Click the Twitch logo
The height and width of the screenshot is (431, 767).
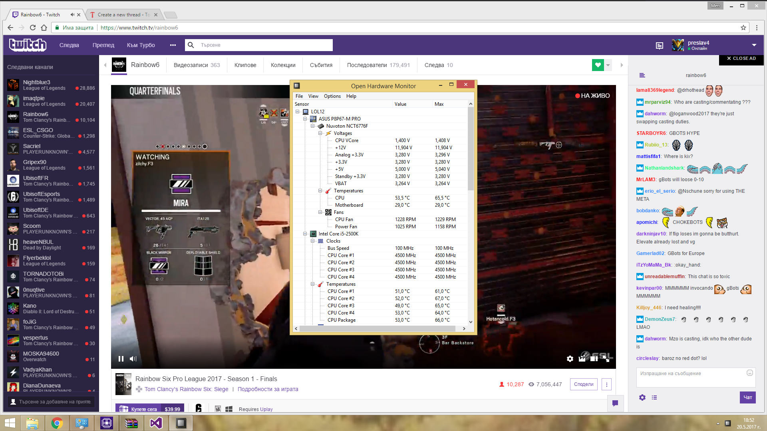28,45
